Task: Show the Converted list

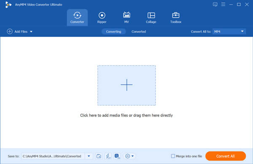Action: [139, 32]
